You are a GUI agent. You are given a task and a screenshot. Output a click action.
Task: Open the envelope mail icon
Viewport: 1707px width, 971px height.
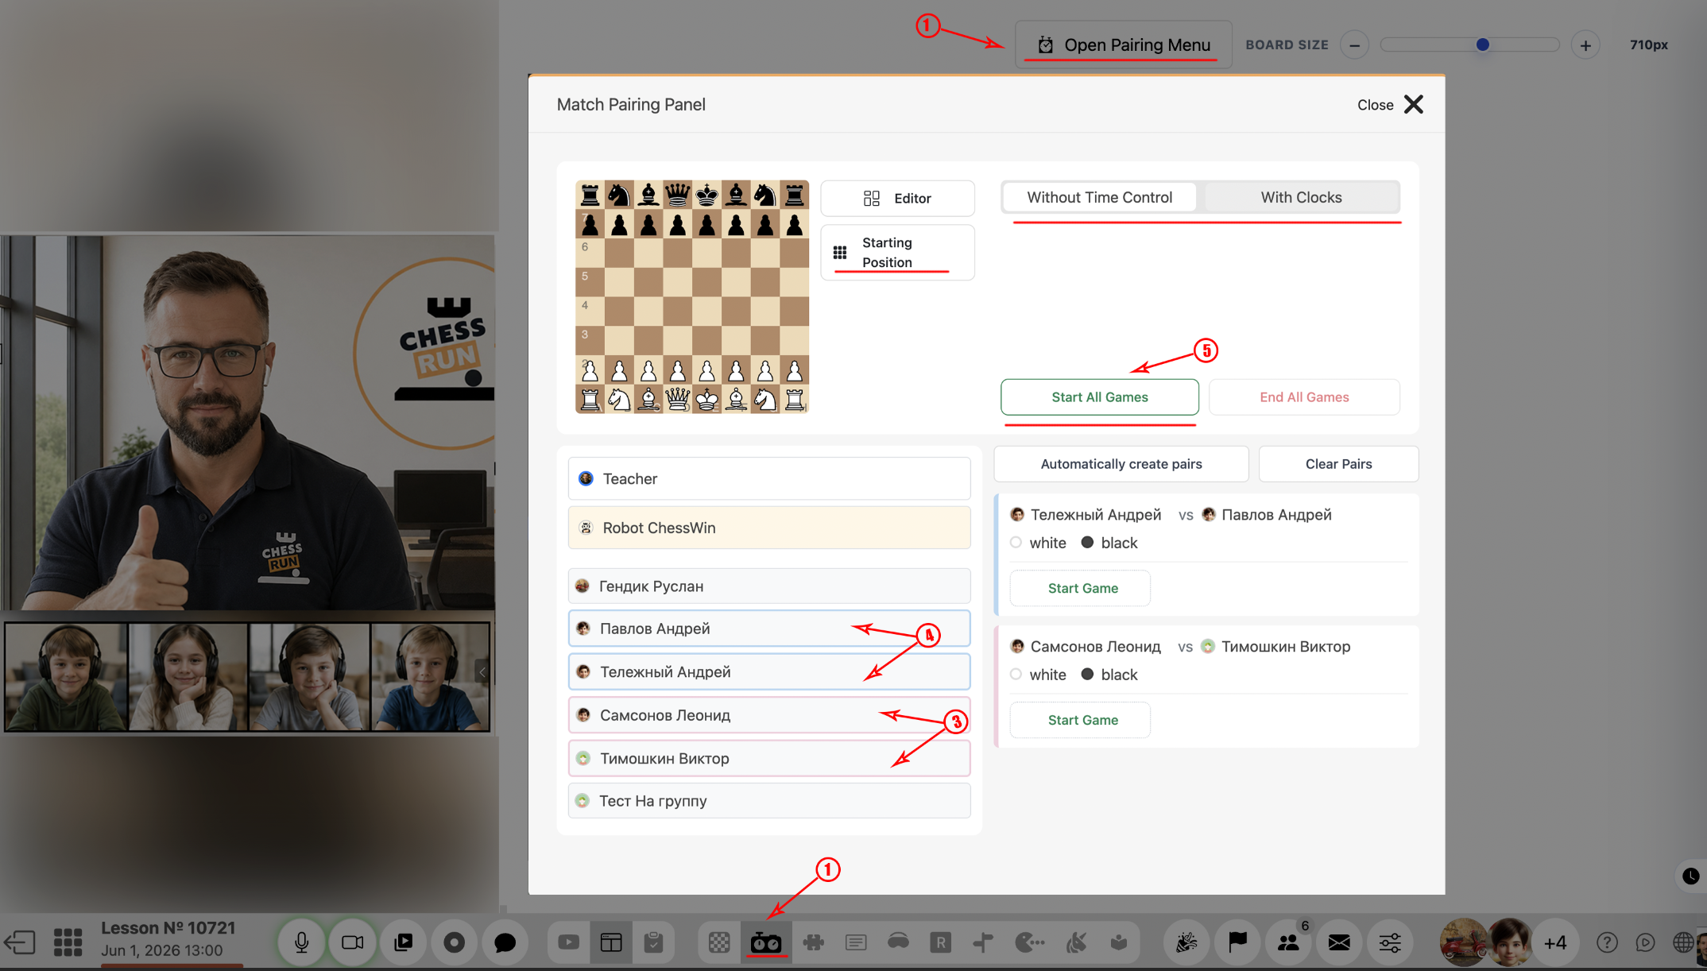(1339, 942)
